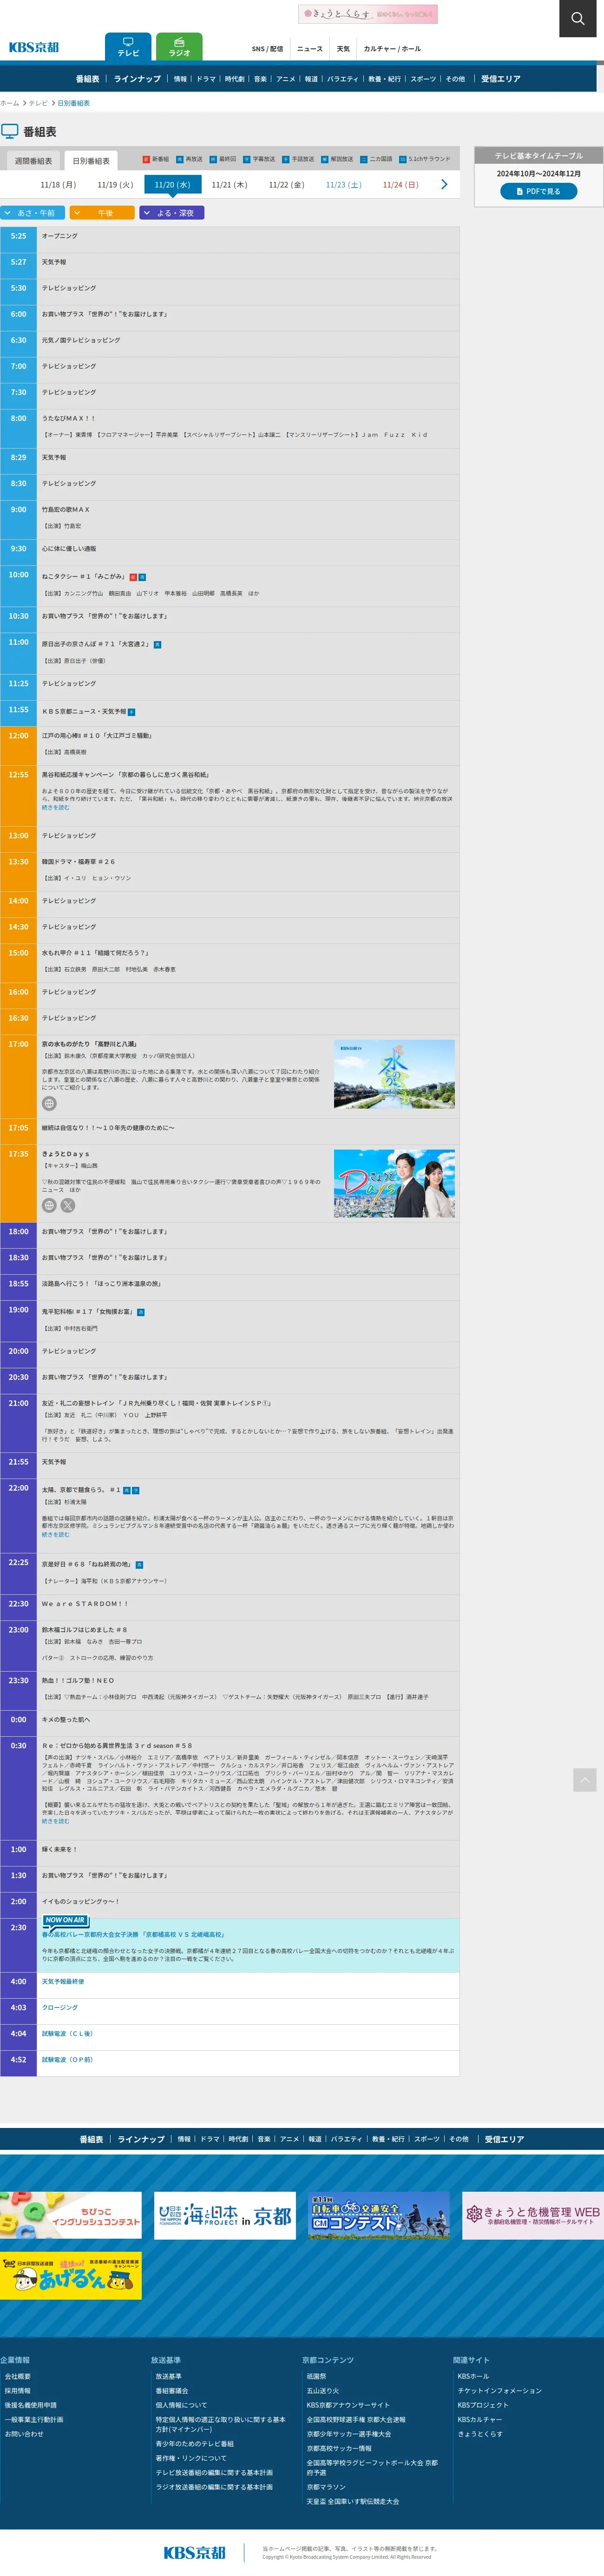Image resolution: width=604 pixels, height=2576 pixels.
Task: Open 番組表 in top blue navigation
Action: point(88,79)
